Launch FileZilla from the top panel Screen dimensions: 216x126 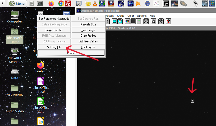click(x=68, y=3)
